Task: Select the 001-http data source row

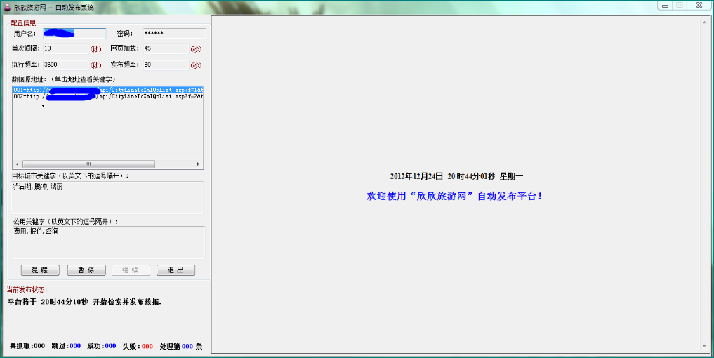Action: (108, 90)
